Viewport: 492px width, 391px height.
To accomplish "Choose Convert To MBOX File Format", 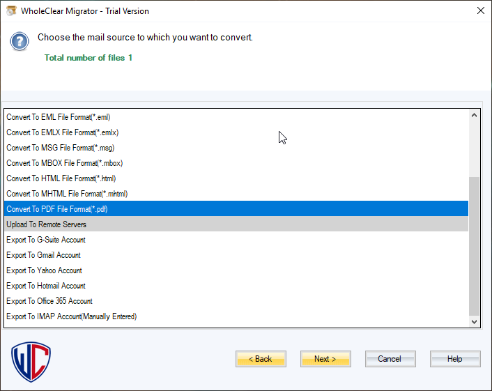I will pos(65,163).
